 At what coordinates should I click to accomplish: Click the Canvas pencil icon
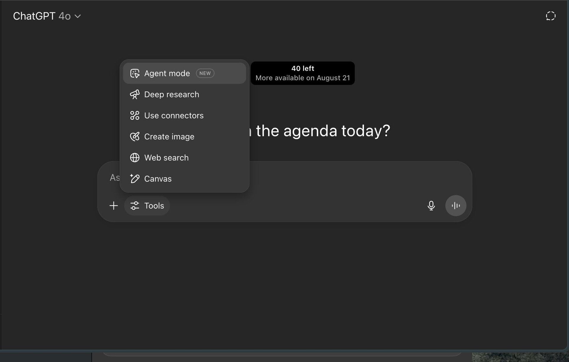(135, 179)
